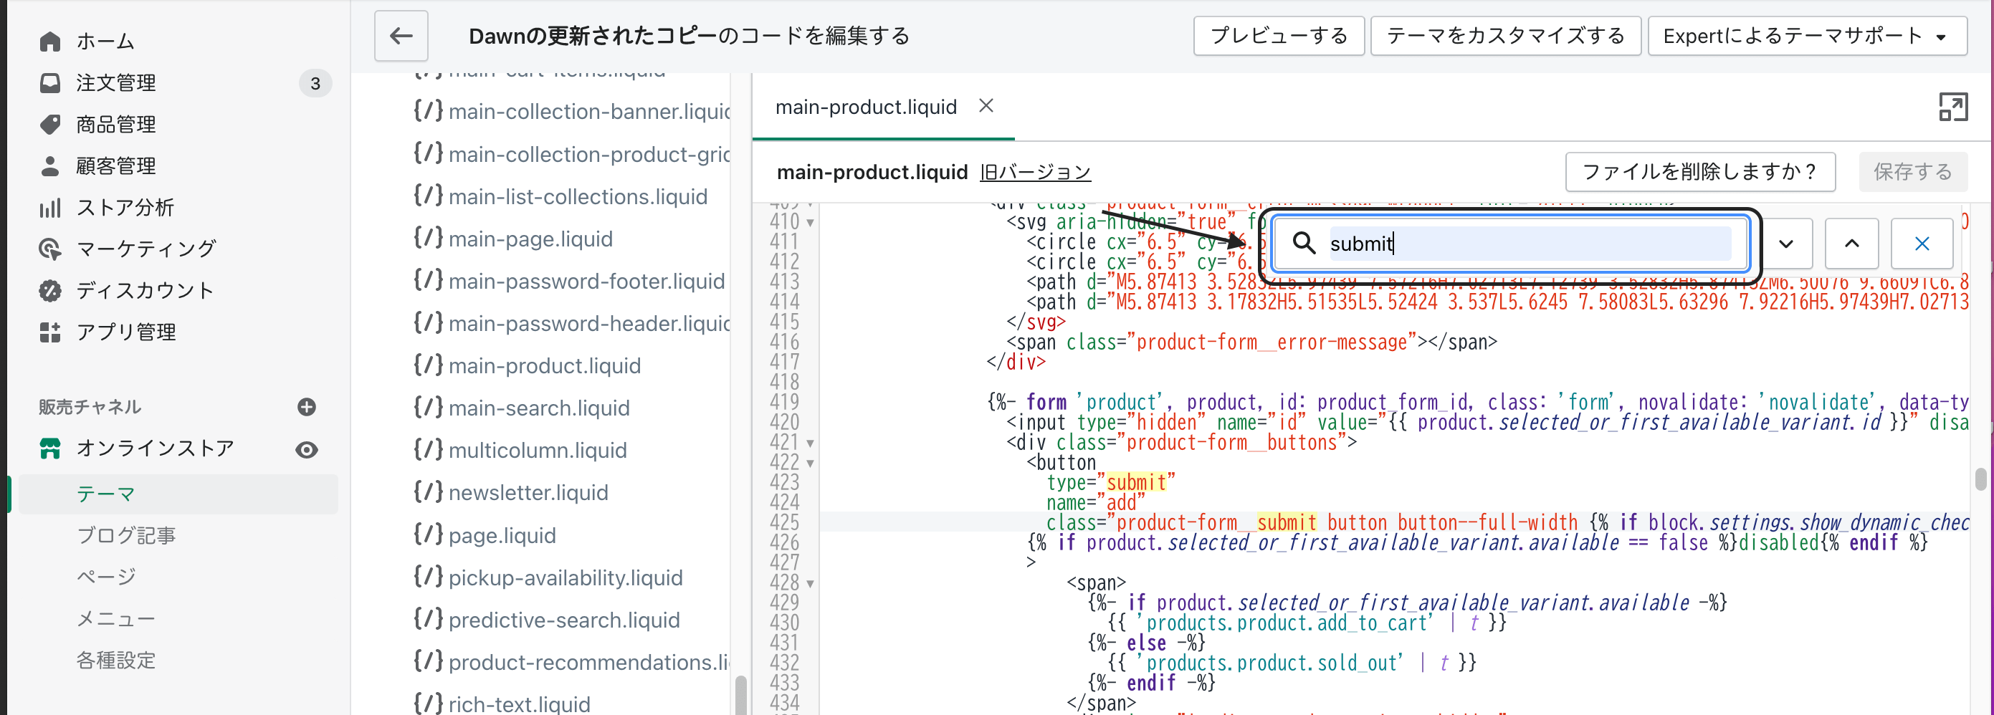Image resolution: width=1994 pixels, height=715 pixels.
Task: Click file icon beside newsletter.liquid
Action: [428, 491]
